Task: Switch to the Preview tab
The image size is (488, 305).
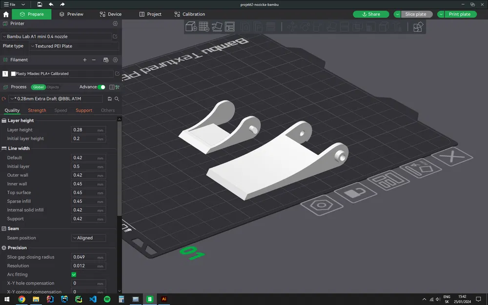Action: (71, 14)
